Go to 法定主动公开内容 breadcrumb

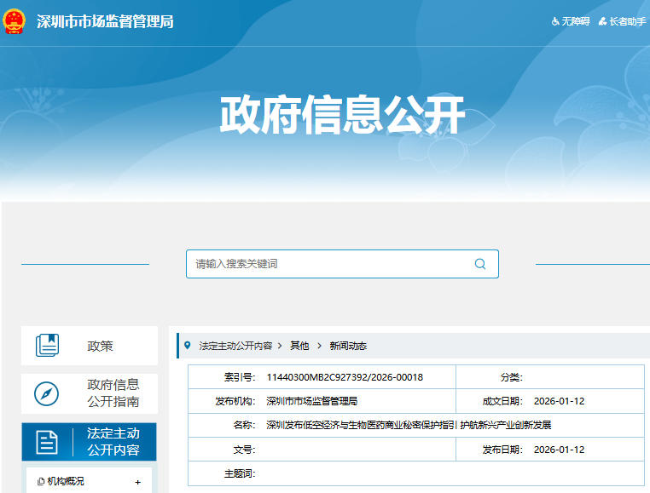pos(235,346)
